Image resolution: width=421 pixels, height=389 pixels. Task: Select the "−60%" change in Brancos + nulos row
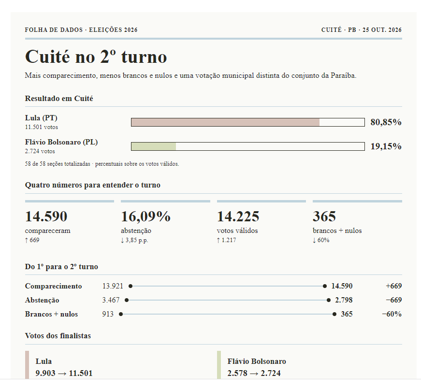click(392, 314)
